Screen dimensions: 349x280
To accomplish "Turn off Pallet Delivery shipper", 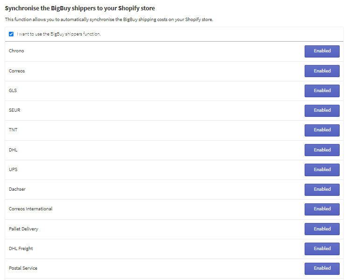I will [322, 229].
